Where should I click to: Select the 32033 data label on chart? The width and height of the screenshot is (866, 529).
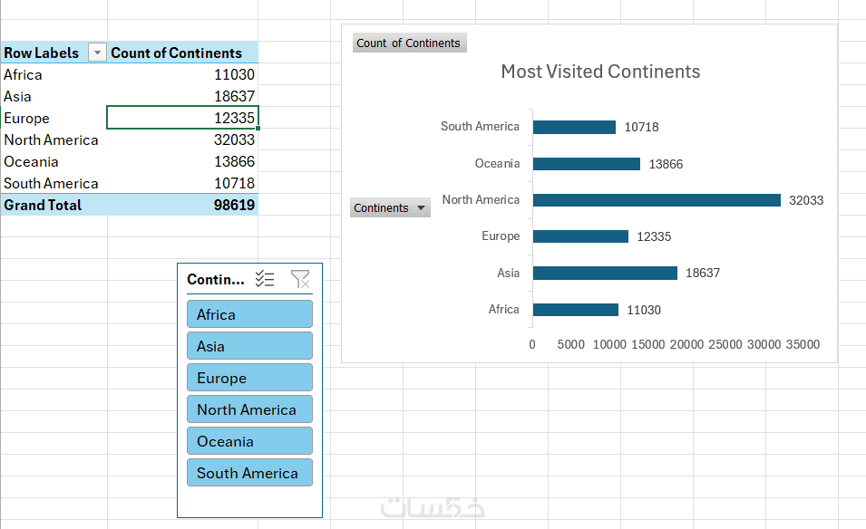click(x=806, y=200)
